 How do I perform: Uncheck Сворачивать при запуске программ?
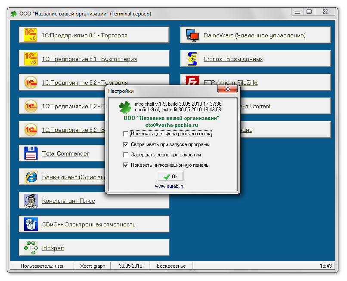click(126, 144)
